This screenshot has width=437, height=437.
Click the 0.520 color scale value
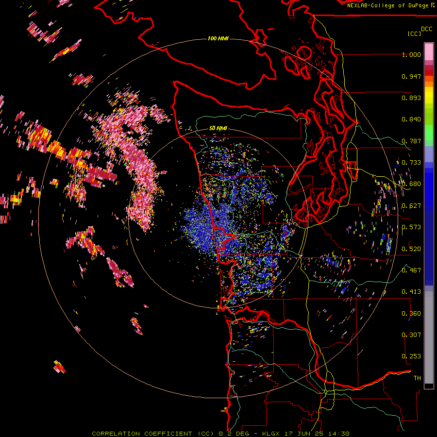click(411, 249)
